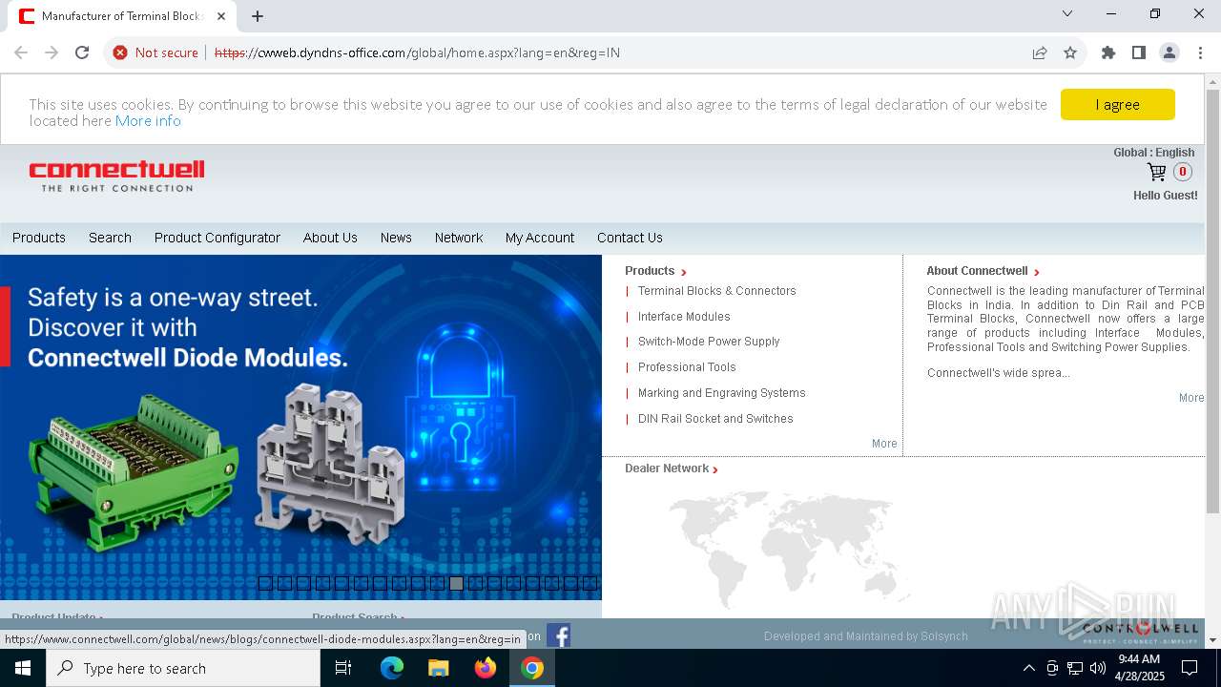Click More under the Products list
This screenshot has width=1221, height=687.
884,444
